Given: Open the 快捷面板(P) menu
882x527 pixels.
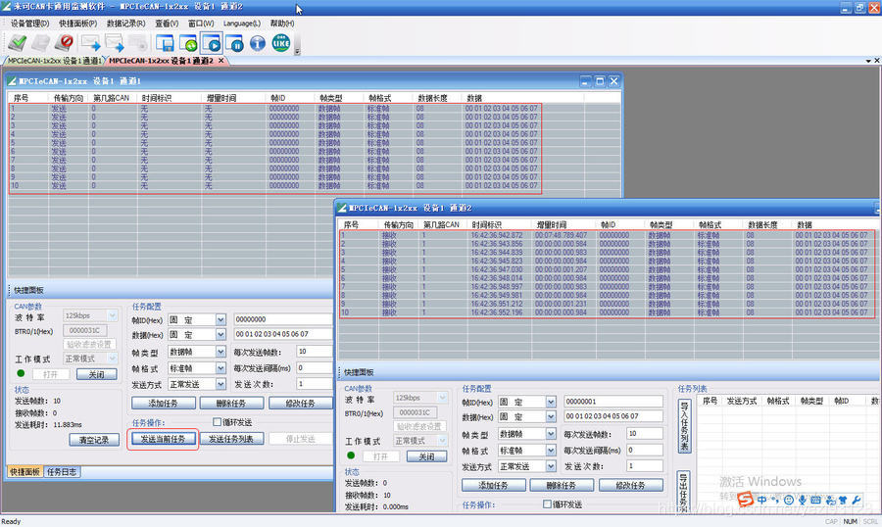Looking at the screenshot, I should coord(77,24).
